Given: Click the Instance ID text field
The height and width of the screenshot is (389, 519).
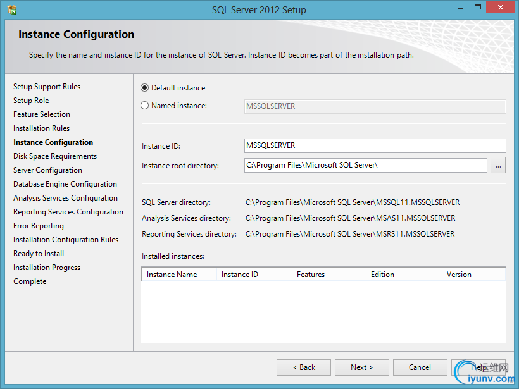Looking at the screenshot, I should click(375, 145).
